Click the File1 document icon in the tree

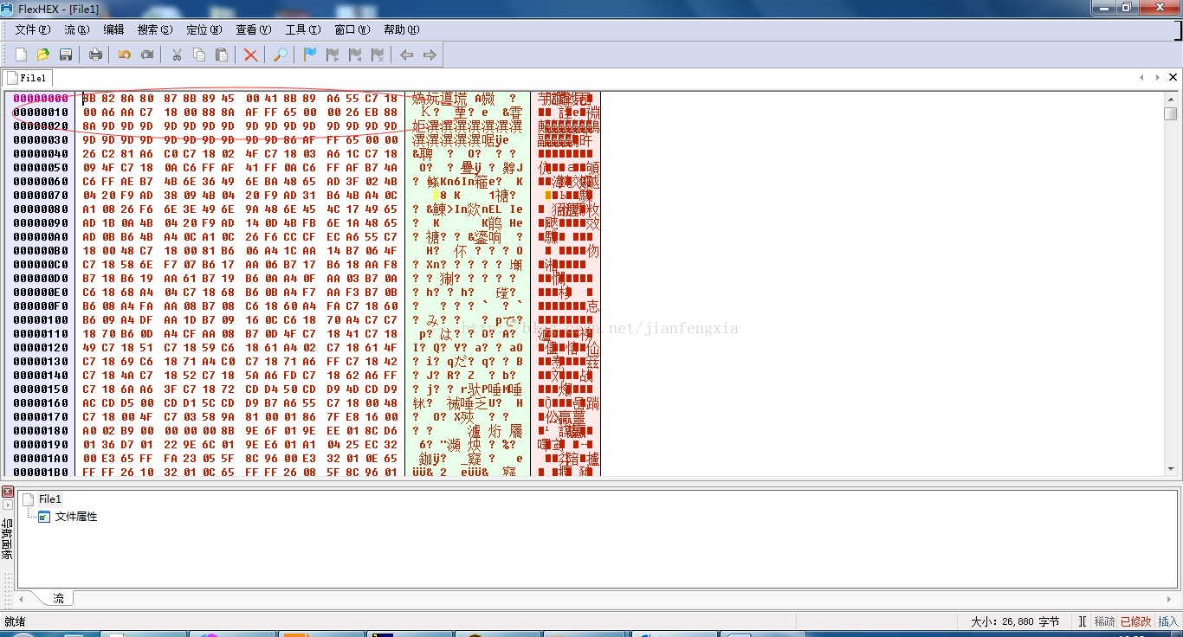(x=29, y=499)
